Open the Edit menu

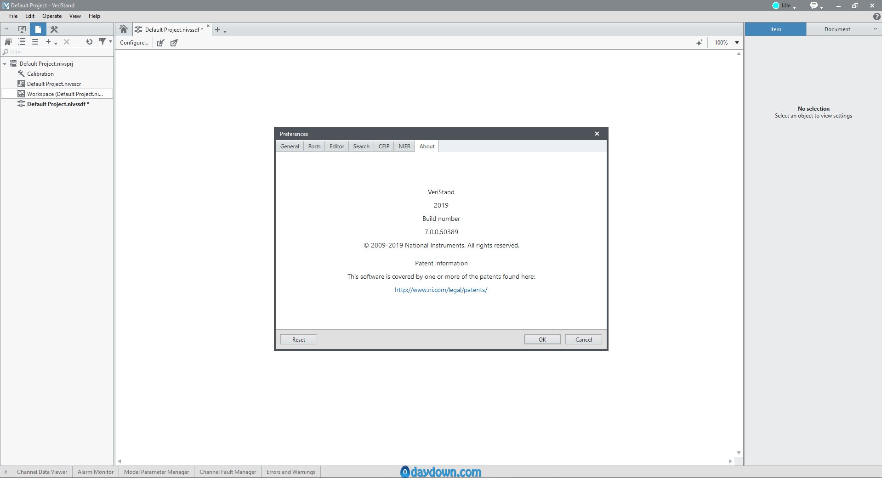(x=30, y=16)
